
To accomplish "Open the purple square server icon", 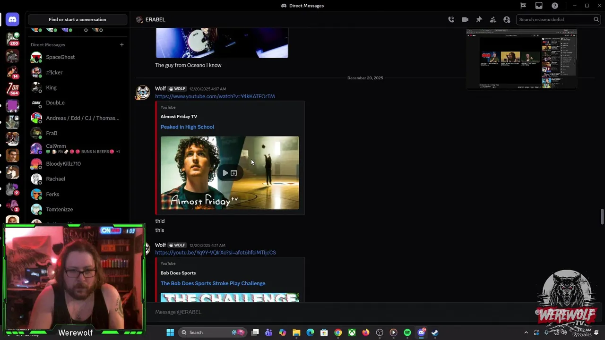I will coord(13,106).
